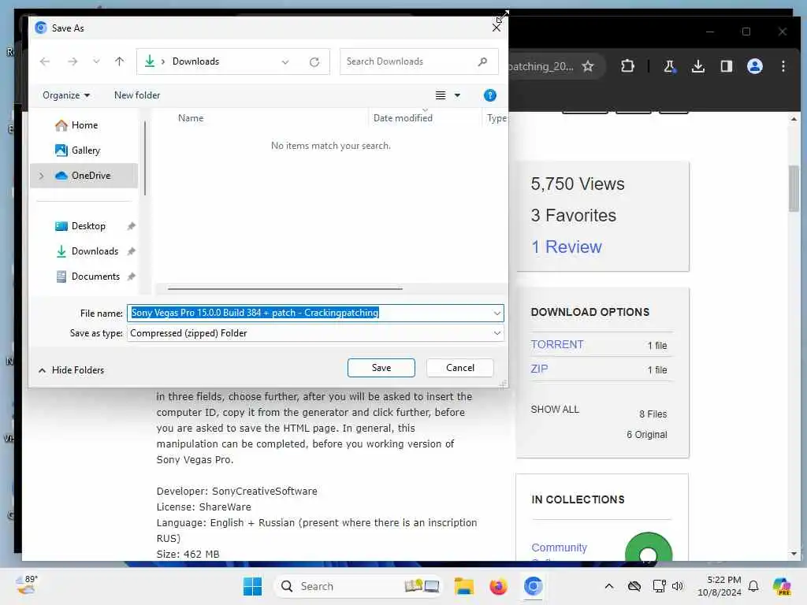Open Chrome Labs flask icon
807x605 pixels.
coord(669,66)
